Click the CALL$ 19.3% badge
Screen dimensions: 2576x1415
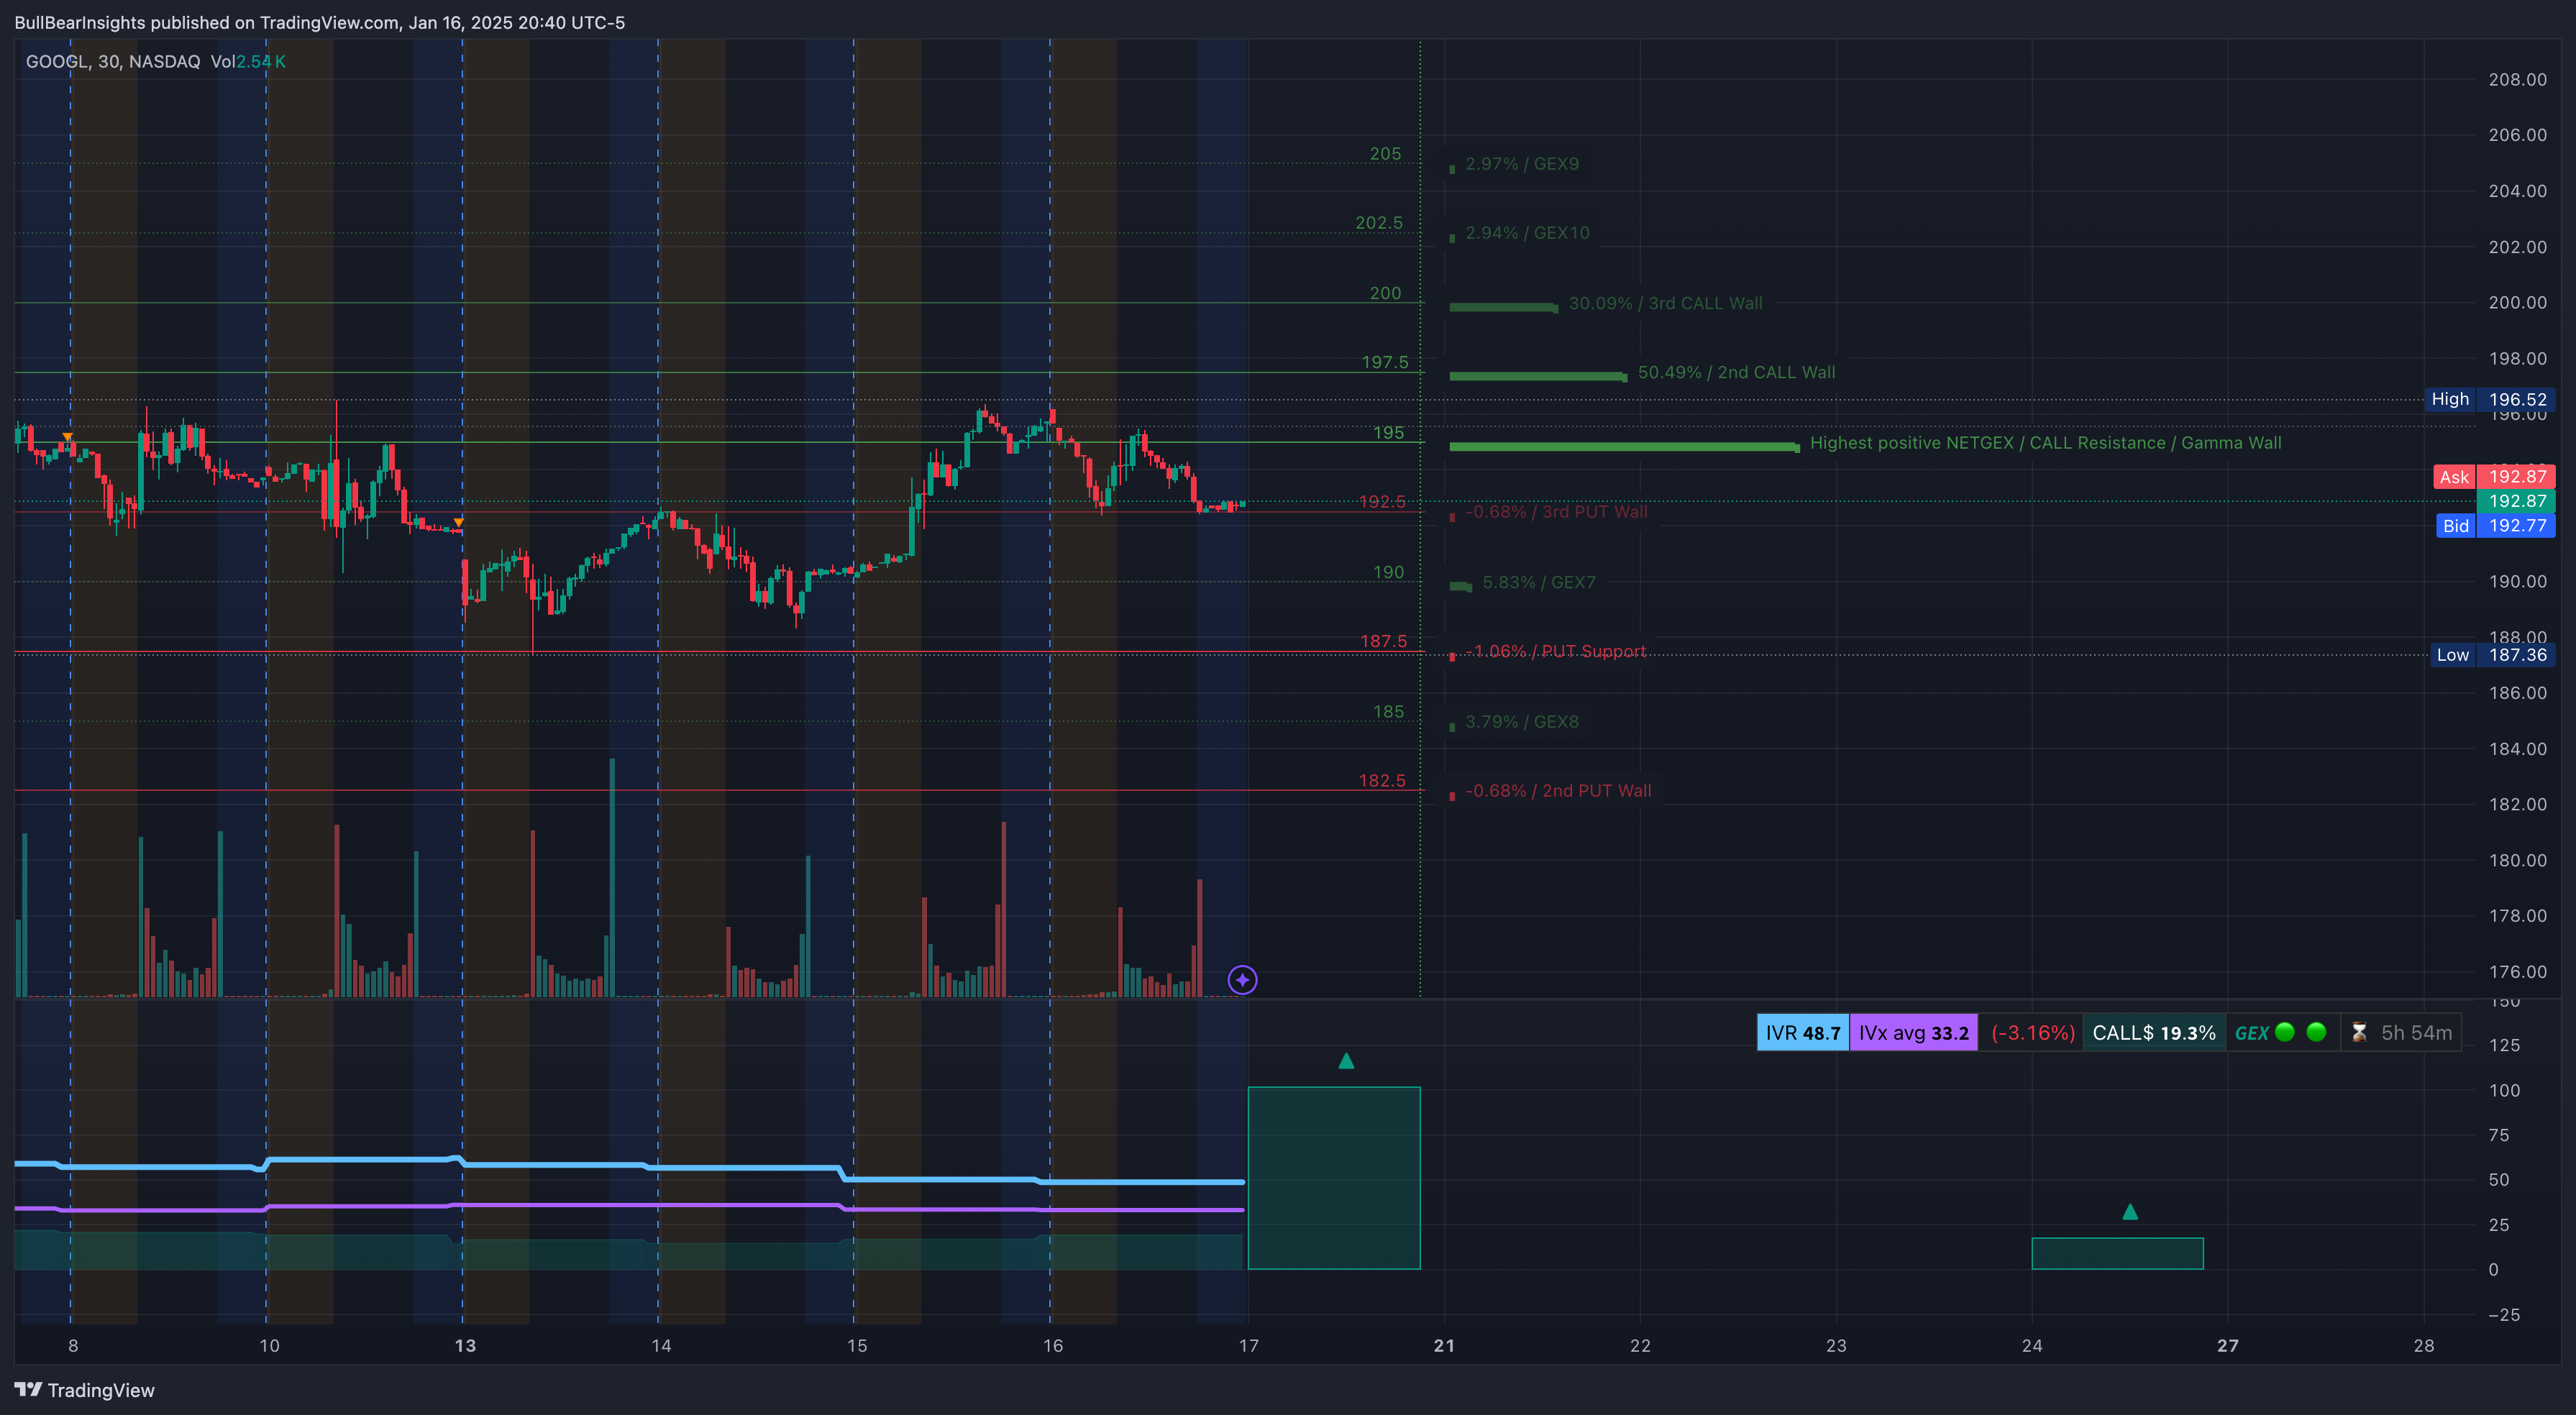2154,1033
